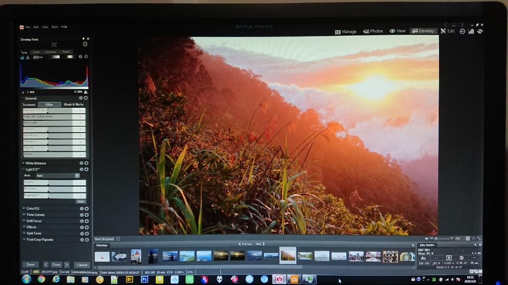
Task: Click the 360-degree view icon near Edit mode
Action: 462,31
